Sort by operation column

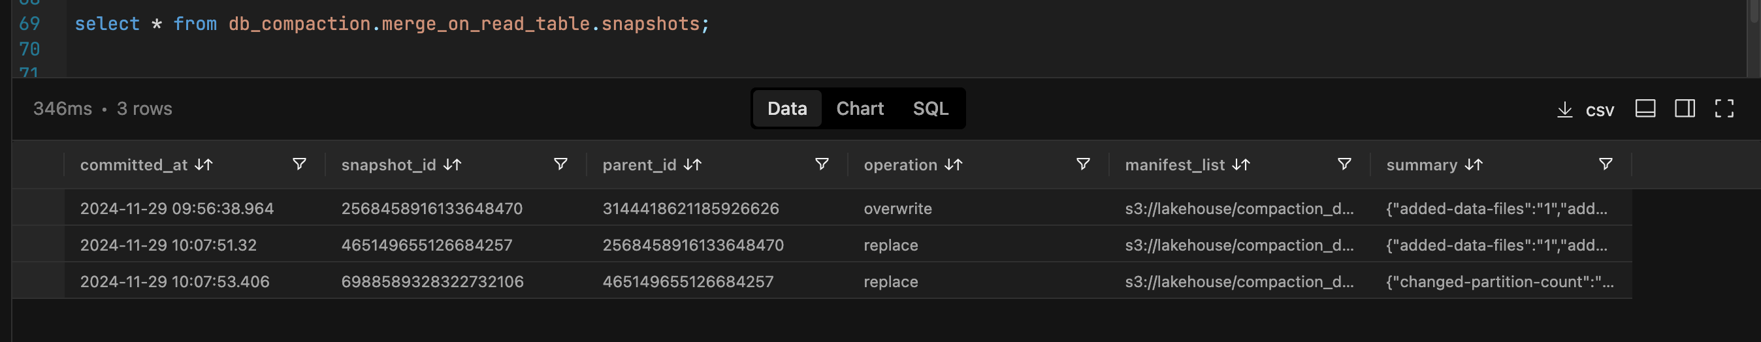coord(953,164)
